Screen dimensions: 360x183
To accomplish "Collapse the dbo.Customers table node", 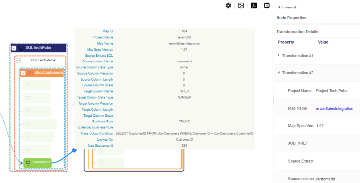I will [x=23, y=73].
